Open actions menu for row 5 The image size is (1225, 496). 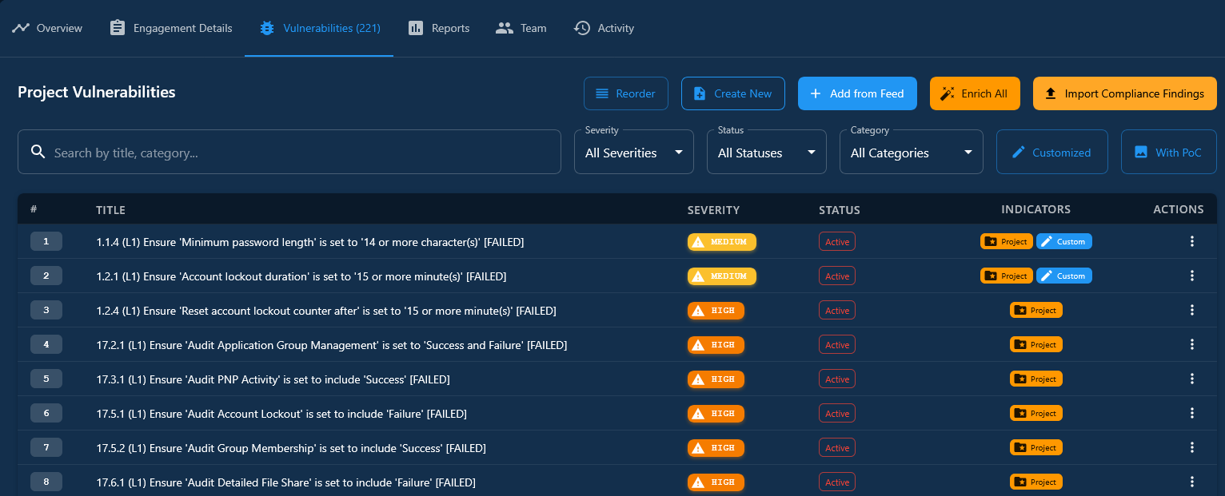pyautogui.click(x=1192, y=379)
